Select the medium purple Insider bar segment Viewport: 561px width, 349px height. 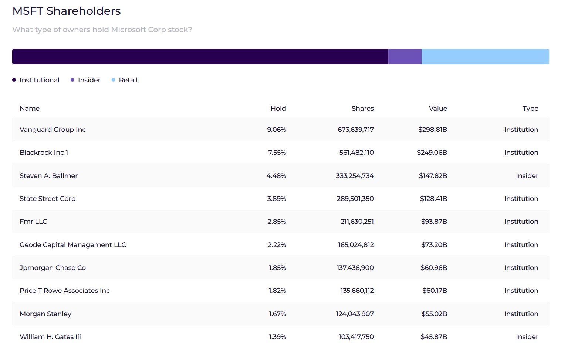(405, 57)
